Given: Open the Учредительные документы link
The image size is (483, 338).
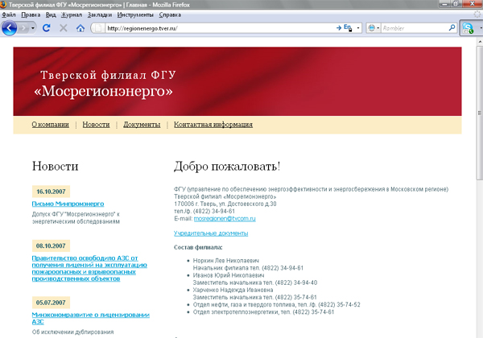Looking at the screenshot, I should tap(211, 233).
